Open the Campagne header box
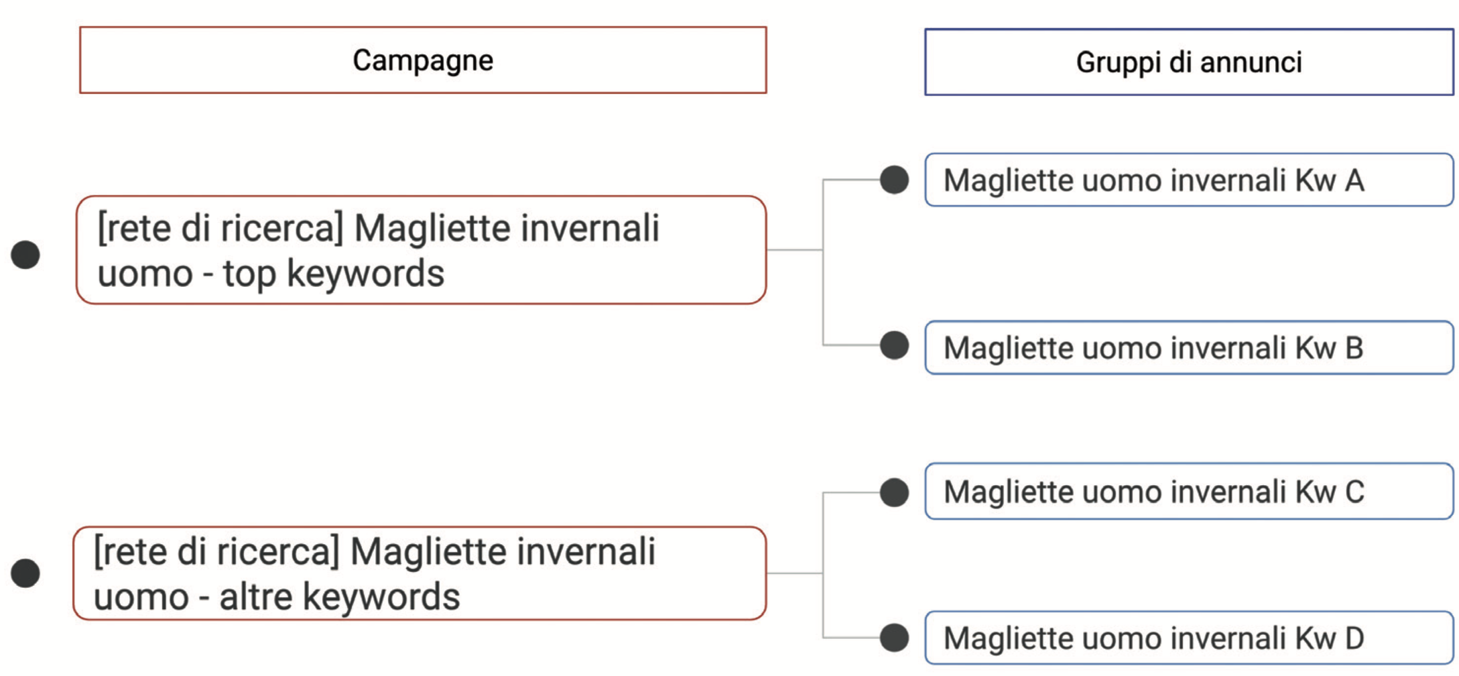Image resolution: width=1459 pixels, height=676 pixels. point(423,60)
